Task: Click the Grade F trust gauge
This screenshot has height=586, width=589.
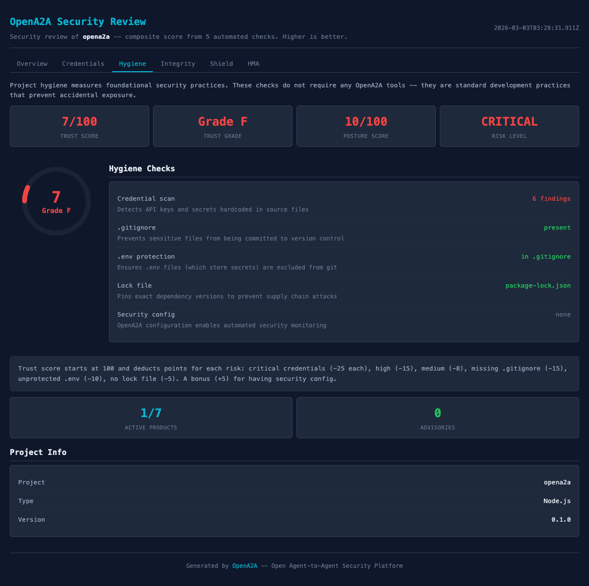Action: tap(56, 201)
